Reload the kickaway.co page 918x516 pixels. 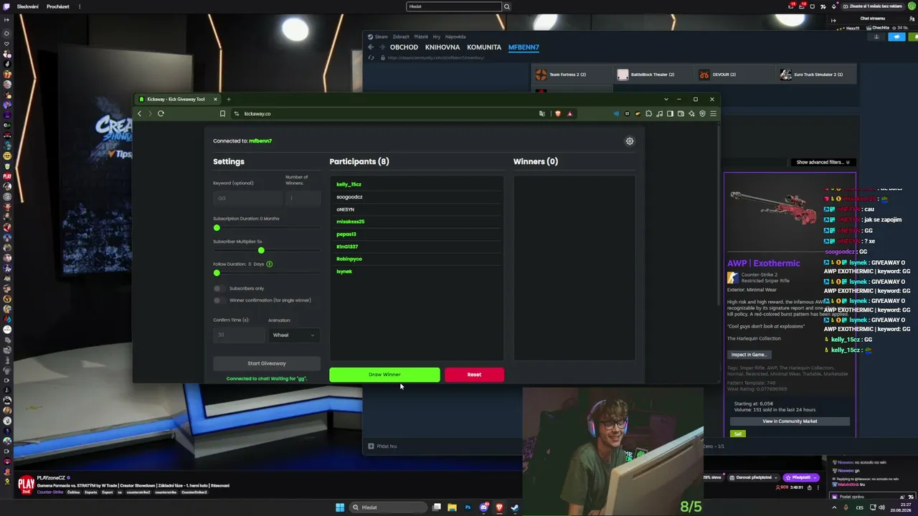point(161,113)
